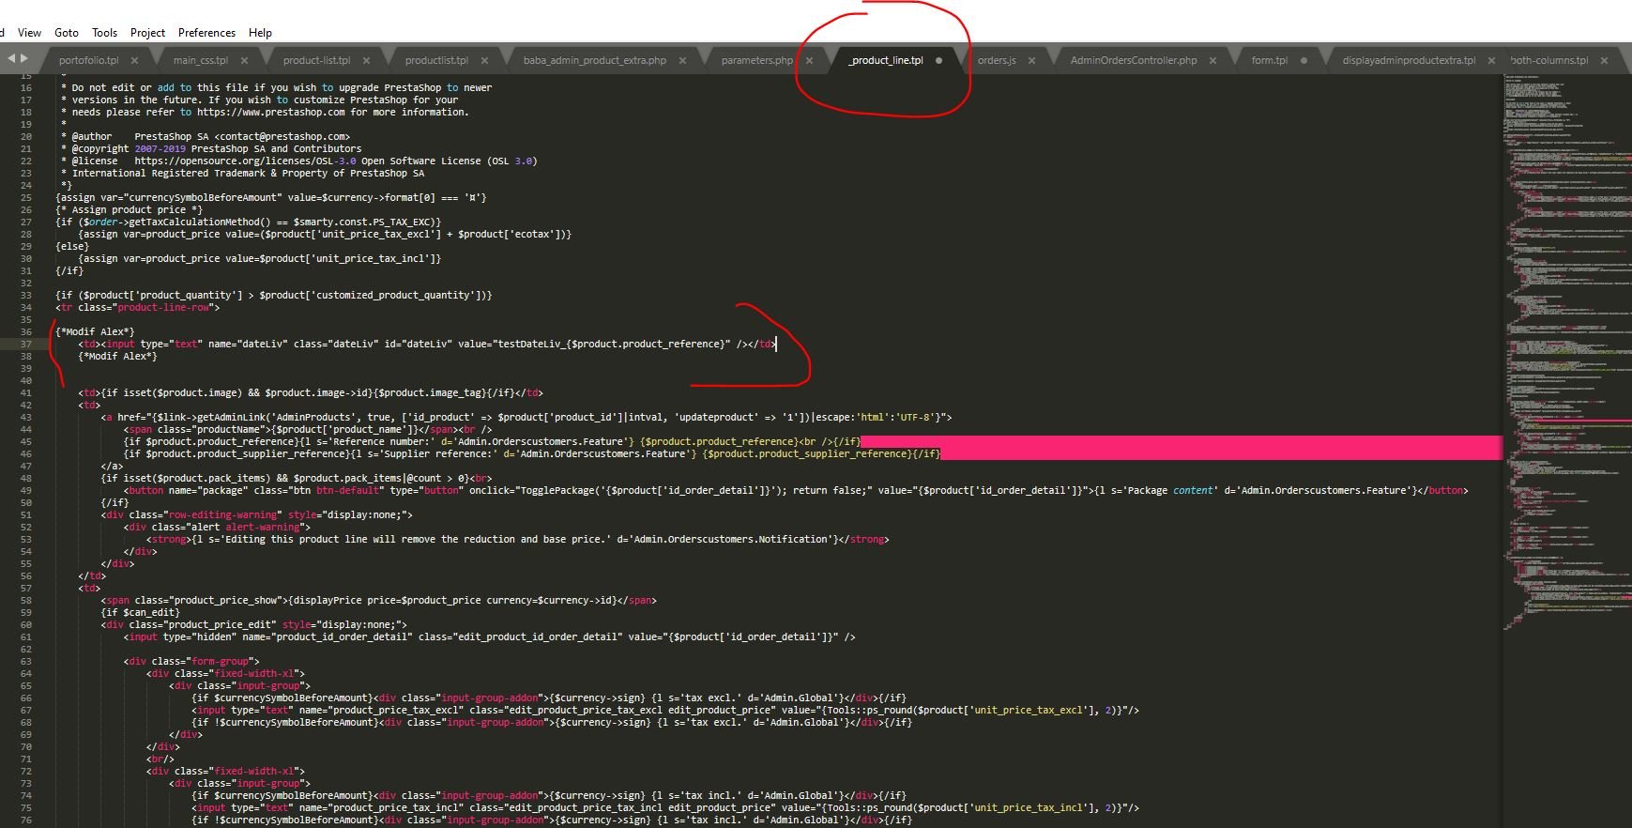Image resolution: width=1632 pixels, height=828 pixels.
Task: Click line number 37 in the gutter
Action: (26, 344)
